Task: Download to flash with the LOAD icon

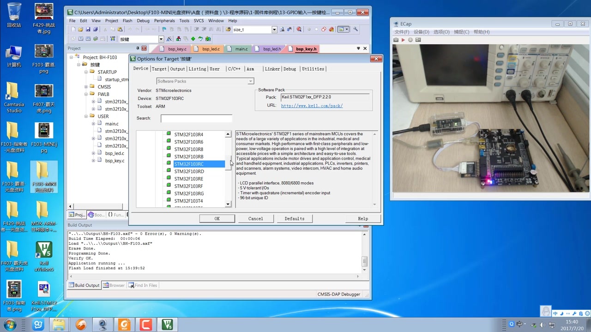Action: coord(112,39)
